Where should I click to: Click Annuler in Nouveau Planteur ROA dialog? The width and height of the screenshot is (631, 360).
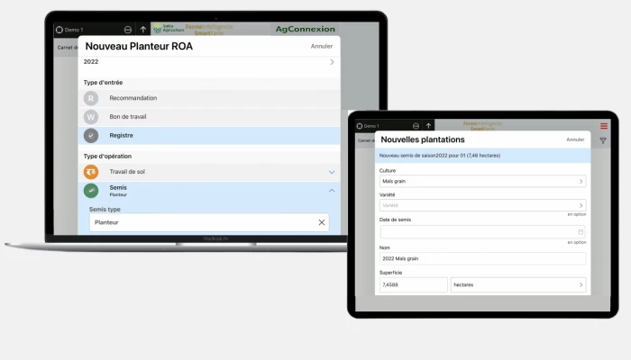coord(322,46)
